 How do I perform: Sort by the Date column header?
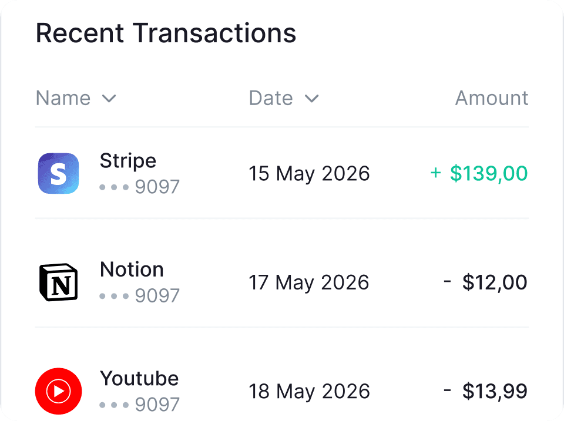click(271, 98)
